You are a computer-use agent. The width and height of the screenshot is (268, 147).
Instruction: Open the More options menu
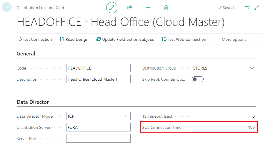coord(234,39)
